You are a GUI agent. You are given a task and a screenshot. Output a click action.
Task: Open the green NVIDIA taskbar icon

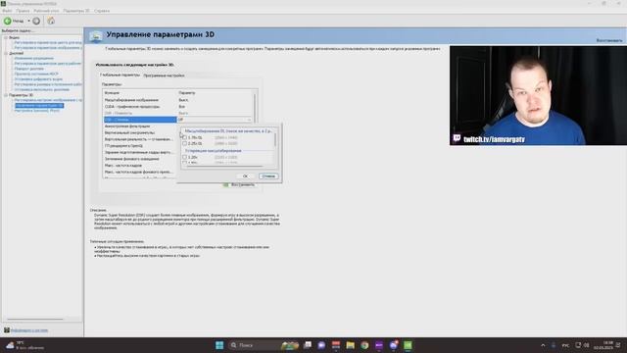tap(408, 345)
